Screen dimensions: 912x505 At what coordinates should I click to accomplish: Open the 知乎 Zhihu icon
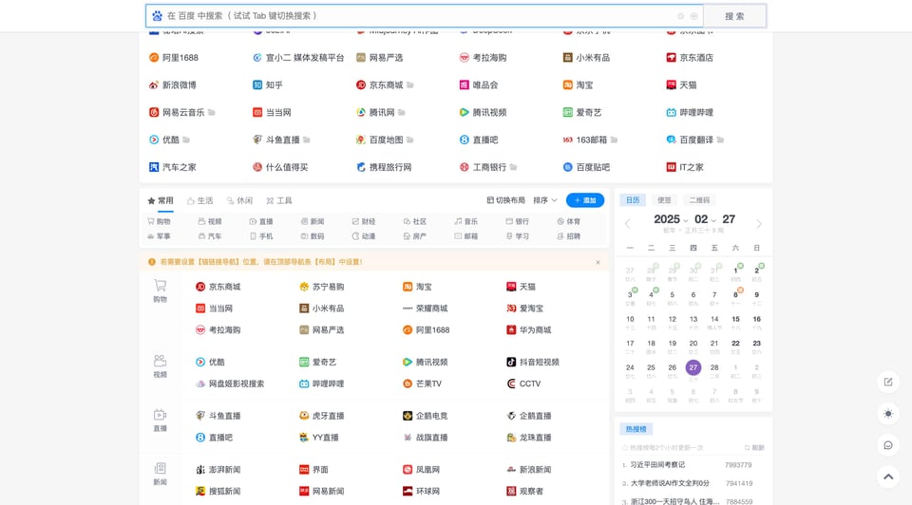coord(257,84)
